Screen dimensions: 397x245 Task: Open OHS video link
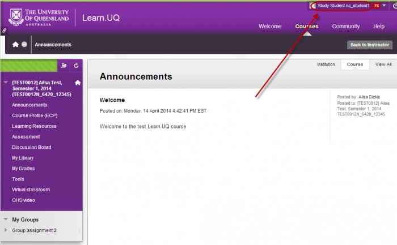tap(23, 200)
